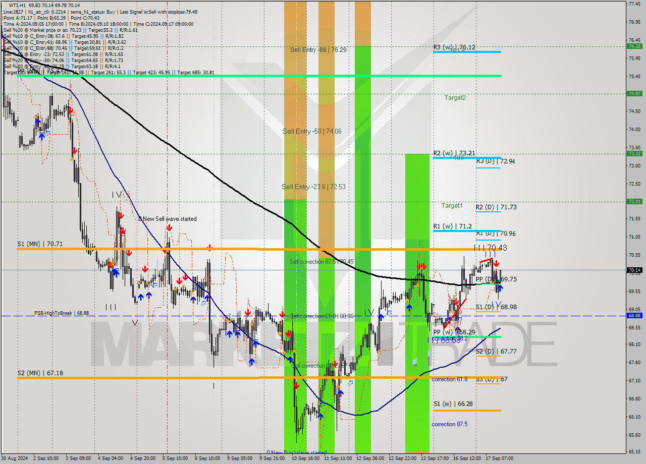This screenshot has width=646, height=464.
Task: Click the 'Sell %10 @ C_Entry61: 68.96' line
Action: click(36, 42)
